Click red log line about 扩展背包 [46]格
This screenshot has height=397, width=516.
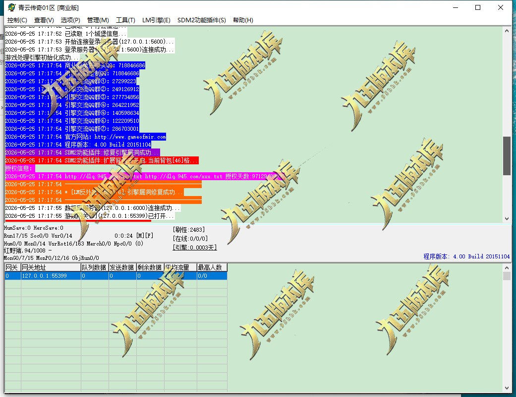click(x=102, y=160)
